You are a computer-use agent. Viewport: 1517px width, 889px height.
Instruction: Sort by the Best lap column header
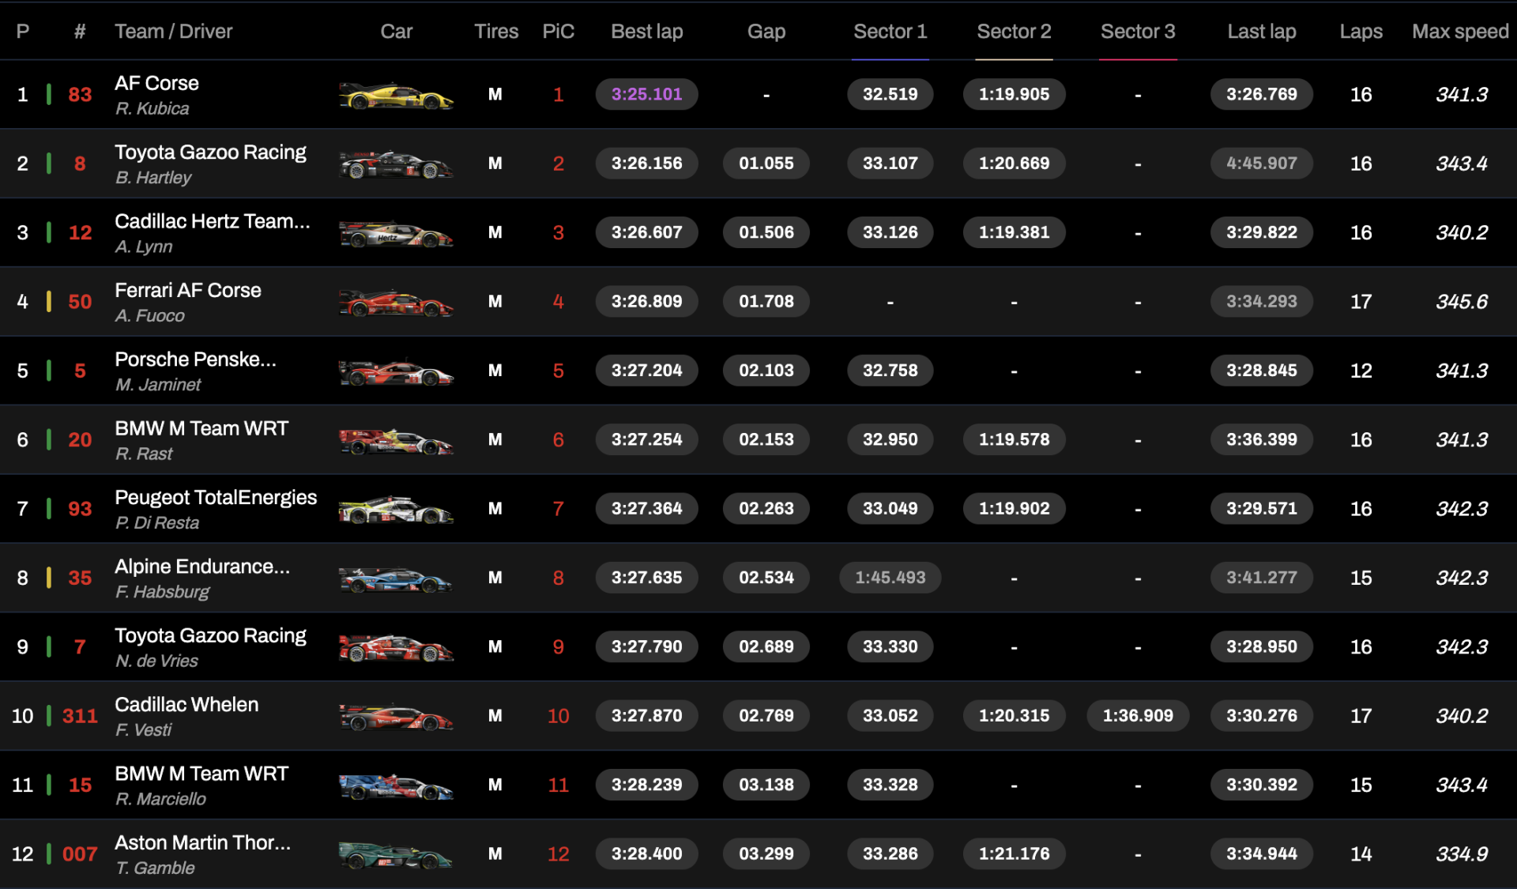tap(646, 32)
